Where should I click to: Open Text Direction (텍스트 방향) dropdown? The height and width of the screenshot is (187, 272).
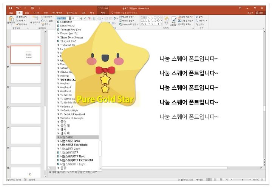coord(127,17)
